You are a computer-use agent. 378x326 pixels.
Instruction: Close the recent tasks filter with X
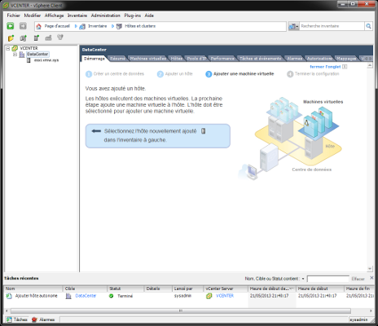(x=371, y=278)
